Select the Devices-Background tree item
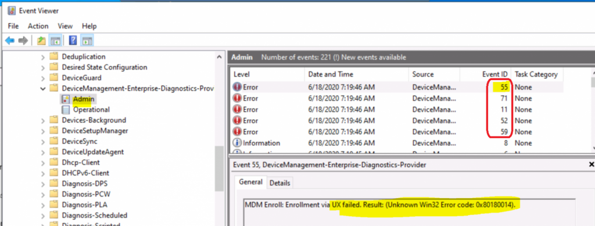595x226 pixels. (x=94, y=120)
